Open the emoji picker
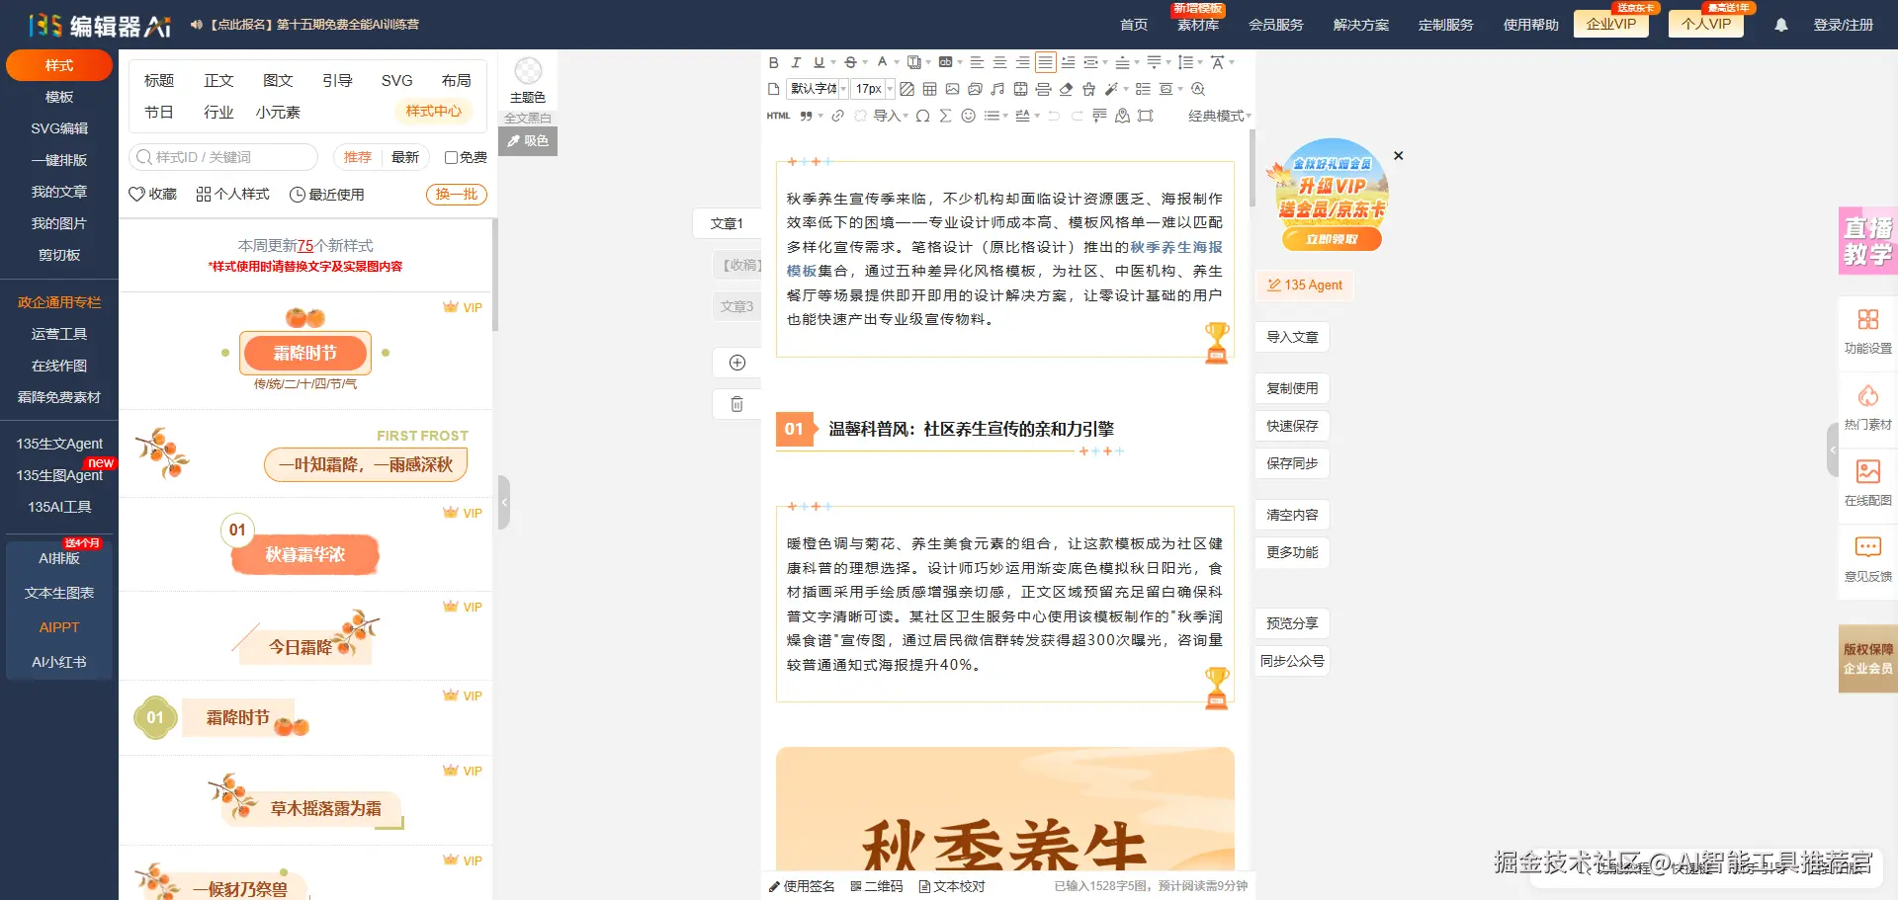The width and height of the screenshot is (1898, 900). (968, 116)
